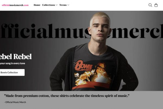Open the Terms menu label
163x109 pixels.
(63, 5)
